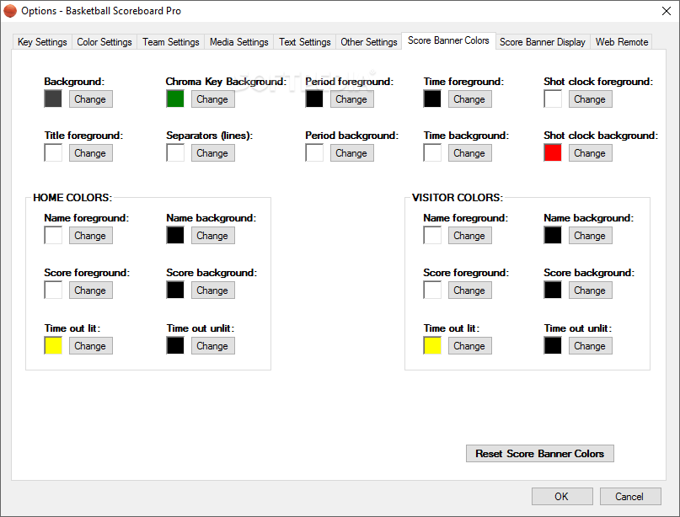Viewport: 680px width, 517px height.
Task: Change Home Score foreground color
Action: click(91, 290)
